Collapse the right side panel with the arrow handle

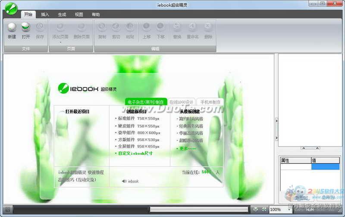276,121
